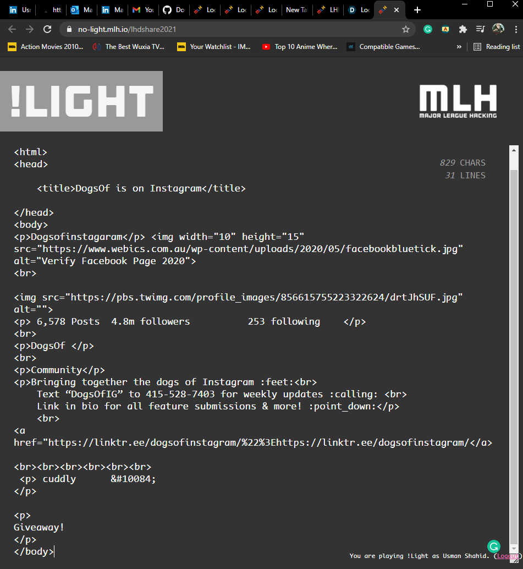The image size is (523, 569).
Task: Click the MLH Major League Hacking logo
Action: (x=458, y=101)
